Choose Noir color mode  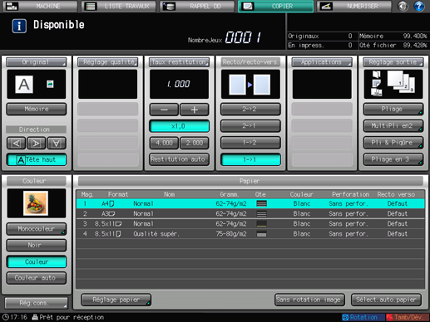pyautogui.click(x=37, y=245)
